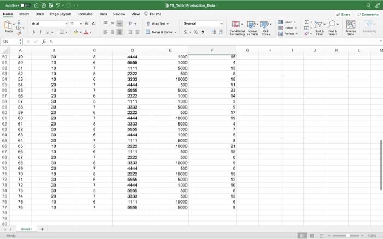The height and width of the screenshot is (239, 383).
Task: Click the red Font Color A
Action: (x=86, y=32)
